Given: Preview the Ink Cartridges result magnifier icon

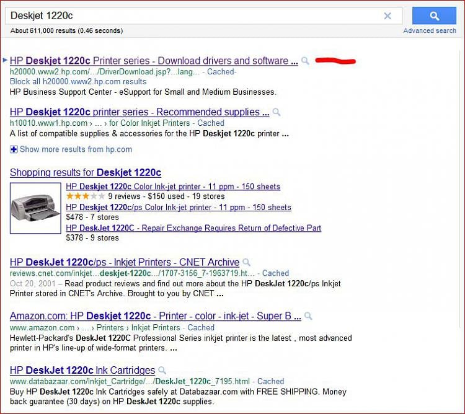Looking at the screenshot, I should 162,370.
